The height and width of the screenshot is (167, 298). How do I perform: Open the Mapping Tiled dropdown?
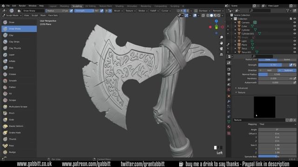(278, 124)
